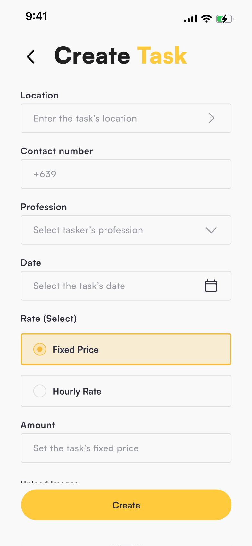Click the calendar icon in Date field
This screenshot has width=252, height=546.
(x=211, y=286)
